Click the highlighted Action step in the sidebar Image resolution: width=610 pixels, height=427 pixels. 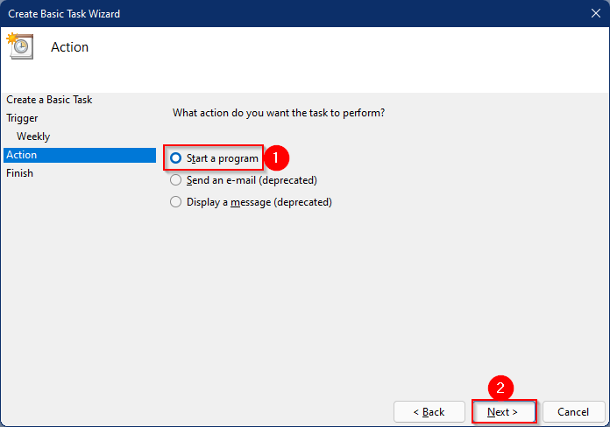pos(80,155)
